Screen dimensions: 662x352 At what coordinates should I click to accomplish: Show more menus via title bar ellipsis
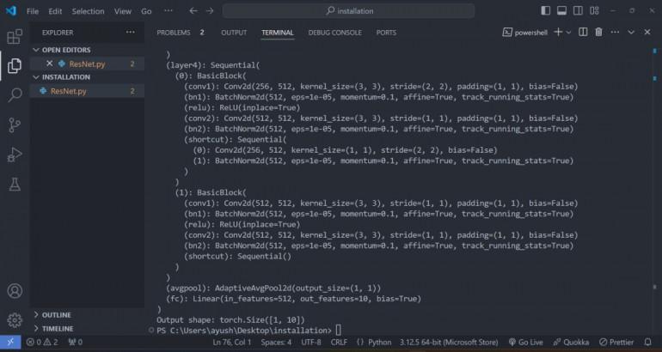[x=168, y=11]
